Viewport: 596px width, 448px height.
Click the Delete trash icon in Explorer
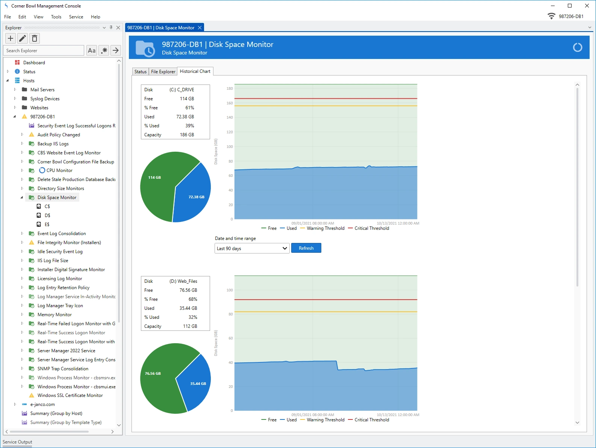pos(35,38)
